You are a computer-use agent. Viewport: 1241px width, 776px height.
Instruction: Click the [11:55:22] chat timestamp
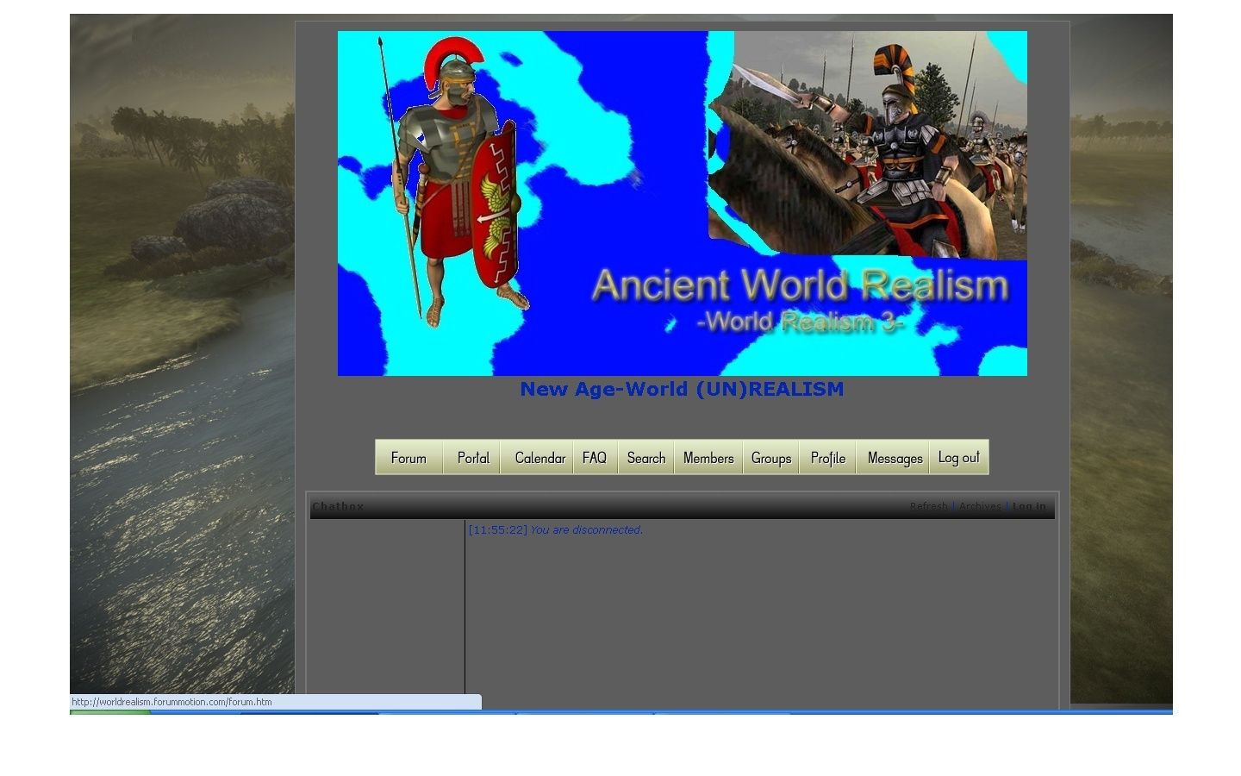click(x=497, y=529)
